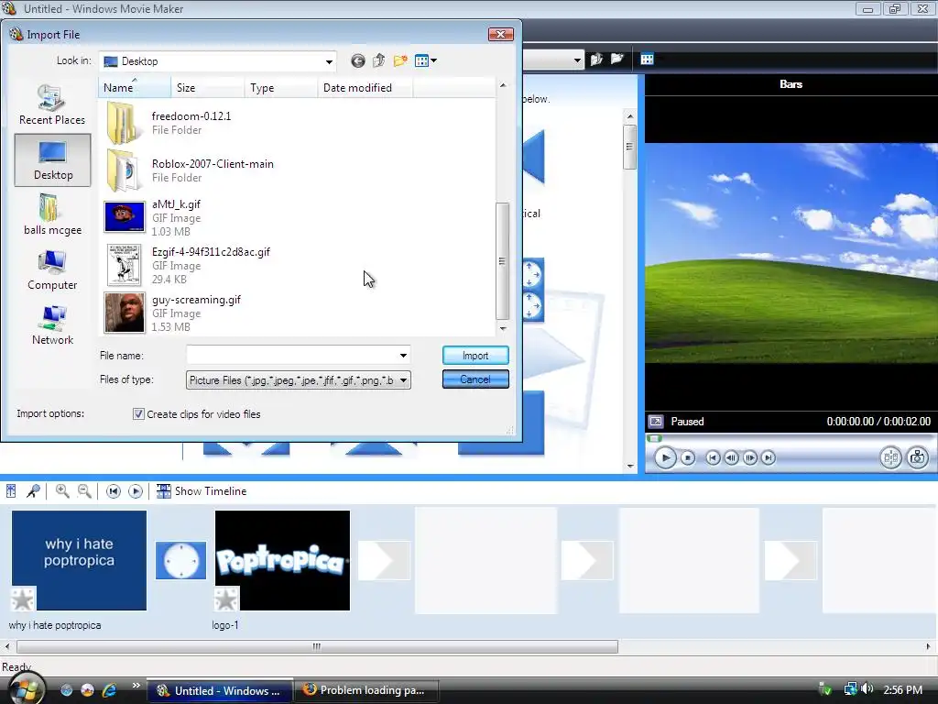Image resolution: width=938 pixels, height=704 pixels.
Task: Click effects star on logo-1 clip
Action: click(226, 599)
